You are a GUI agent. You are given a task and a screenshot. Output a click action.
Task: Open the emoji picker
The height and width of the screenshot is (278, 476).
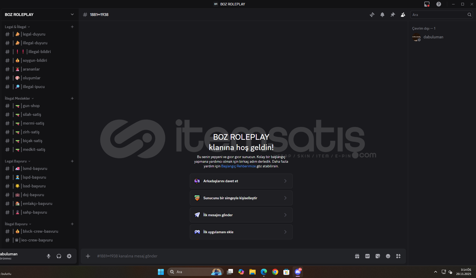pyautogui.click(x=388, y=256)
